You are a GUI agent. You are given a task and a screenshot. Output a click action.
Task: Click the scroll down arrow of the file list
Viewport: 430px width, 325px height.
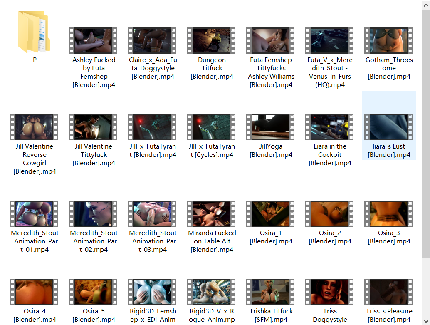(x=426, y=321)
